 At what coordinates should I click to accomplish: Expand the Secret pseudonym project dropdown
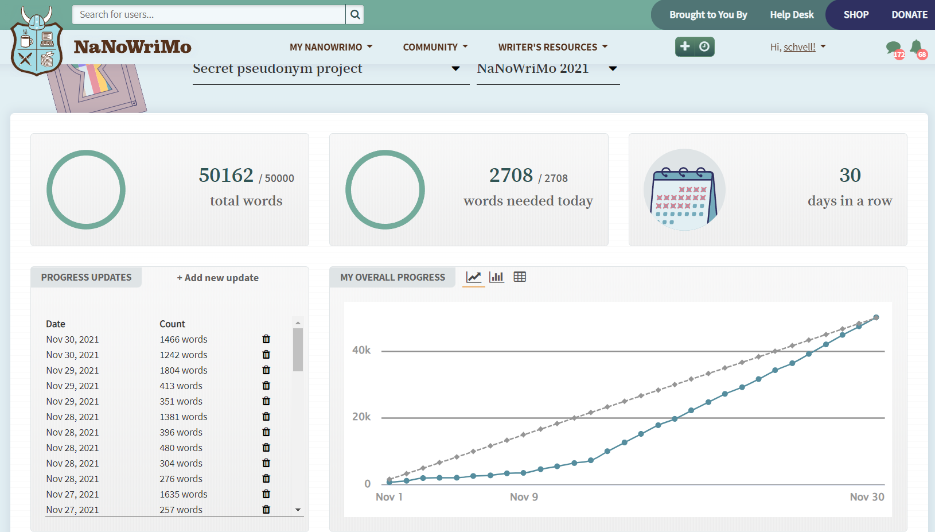(455, 69)
